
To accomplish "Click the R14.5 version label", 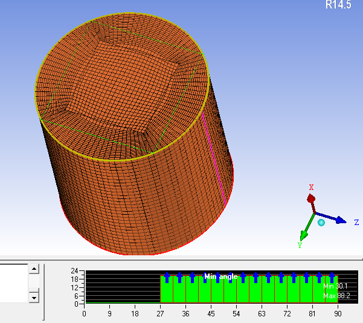I will 338,5.
